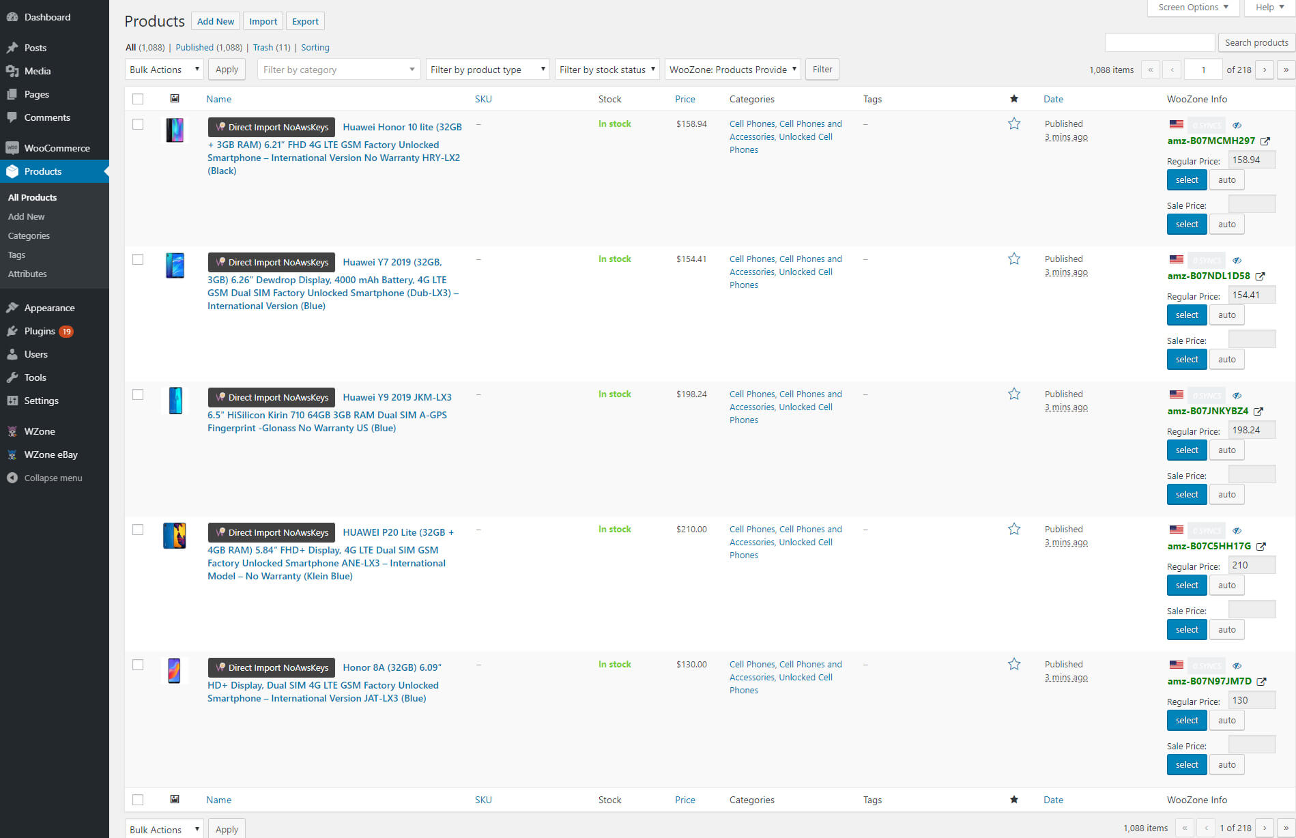
Task: Open Posts in the admin sidebar
Action: (35, 48)
